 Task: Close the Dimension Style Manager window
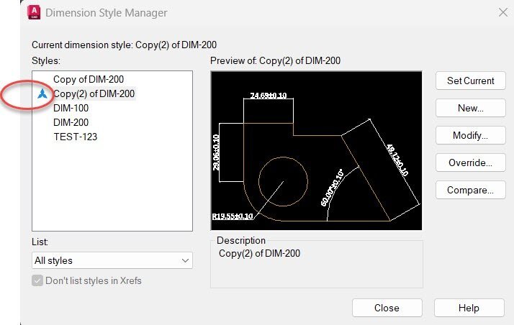[502, 12]
